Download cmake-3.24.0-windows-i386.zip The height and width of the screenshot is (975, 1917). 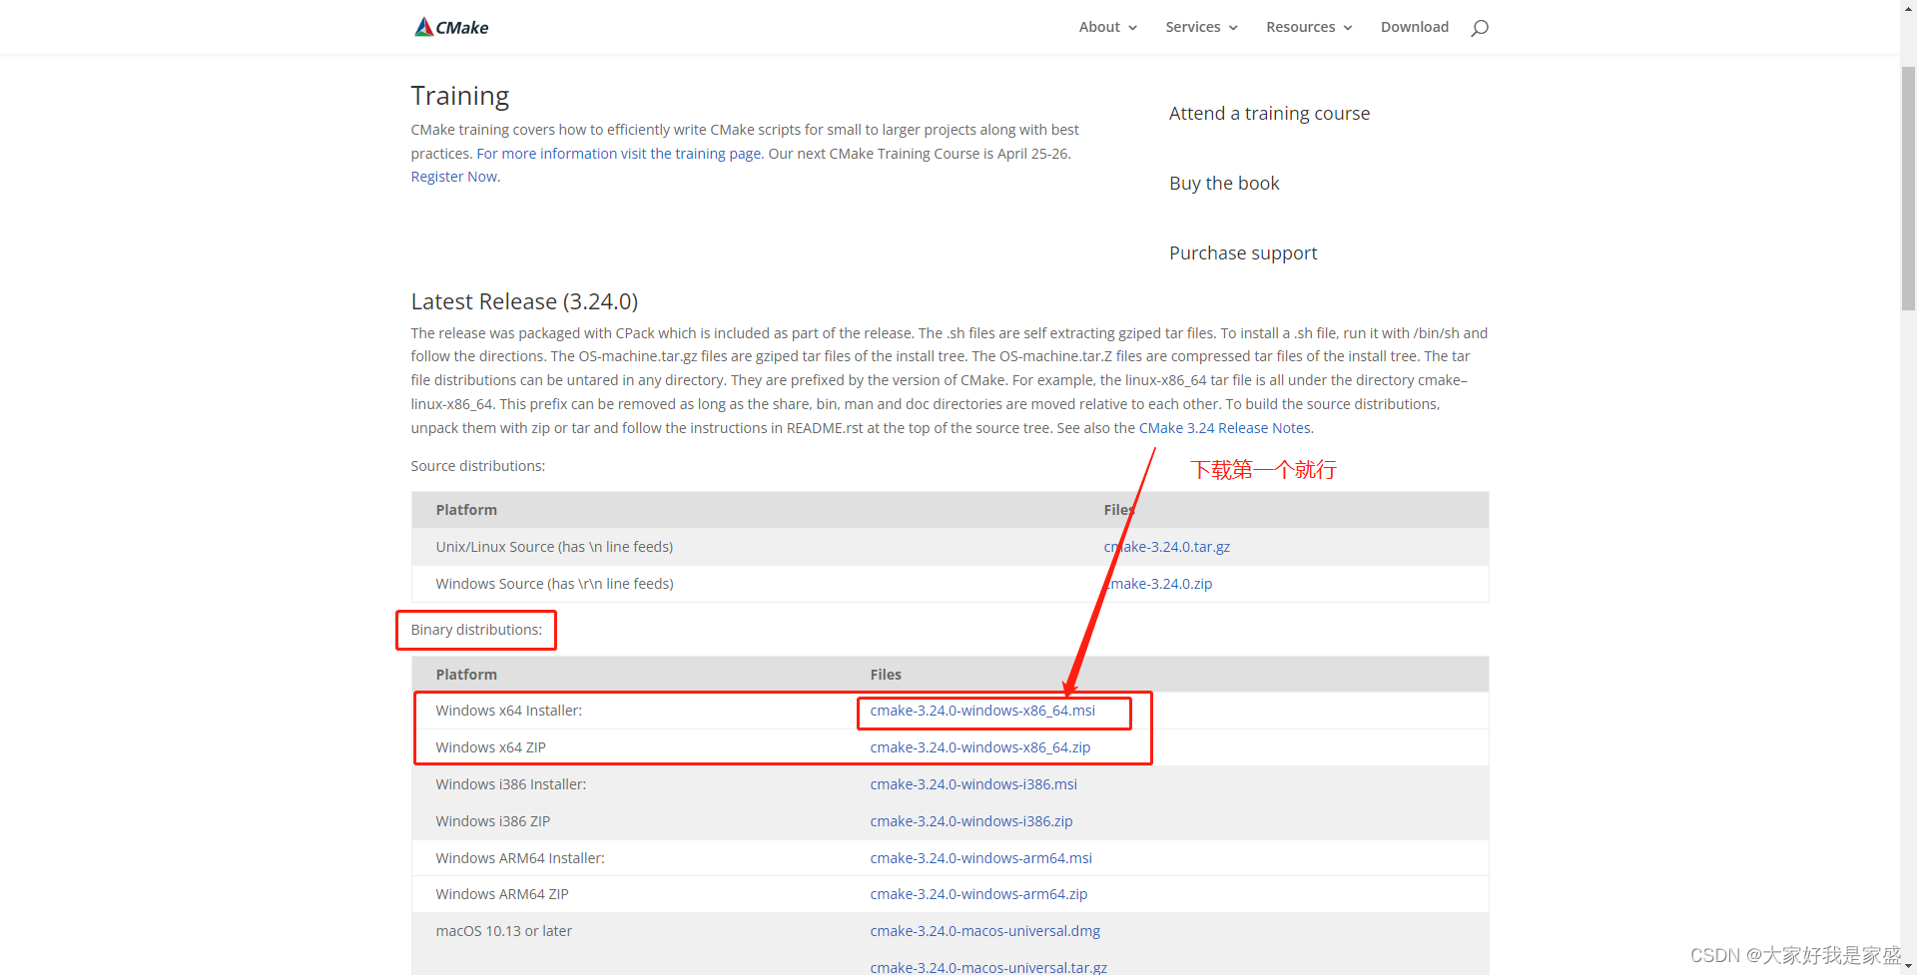(x=971, y=821)
